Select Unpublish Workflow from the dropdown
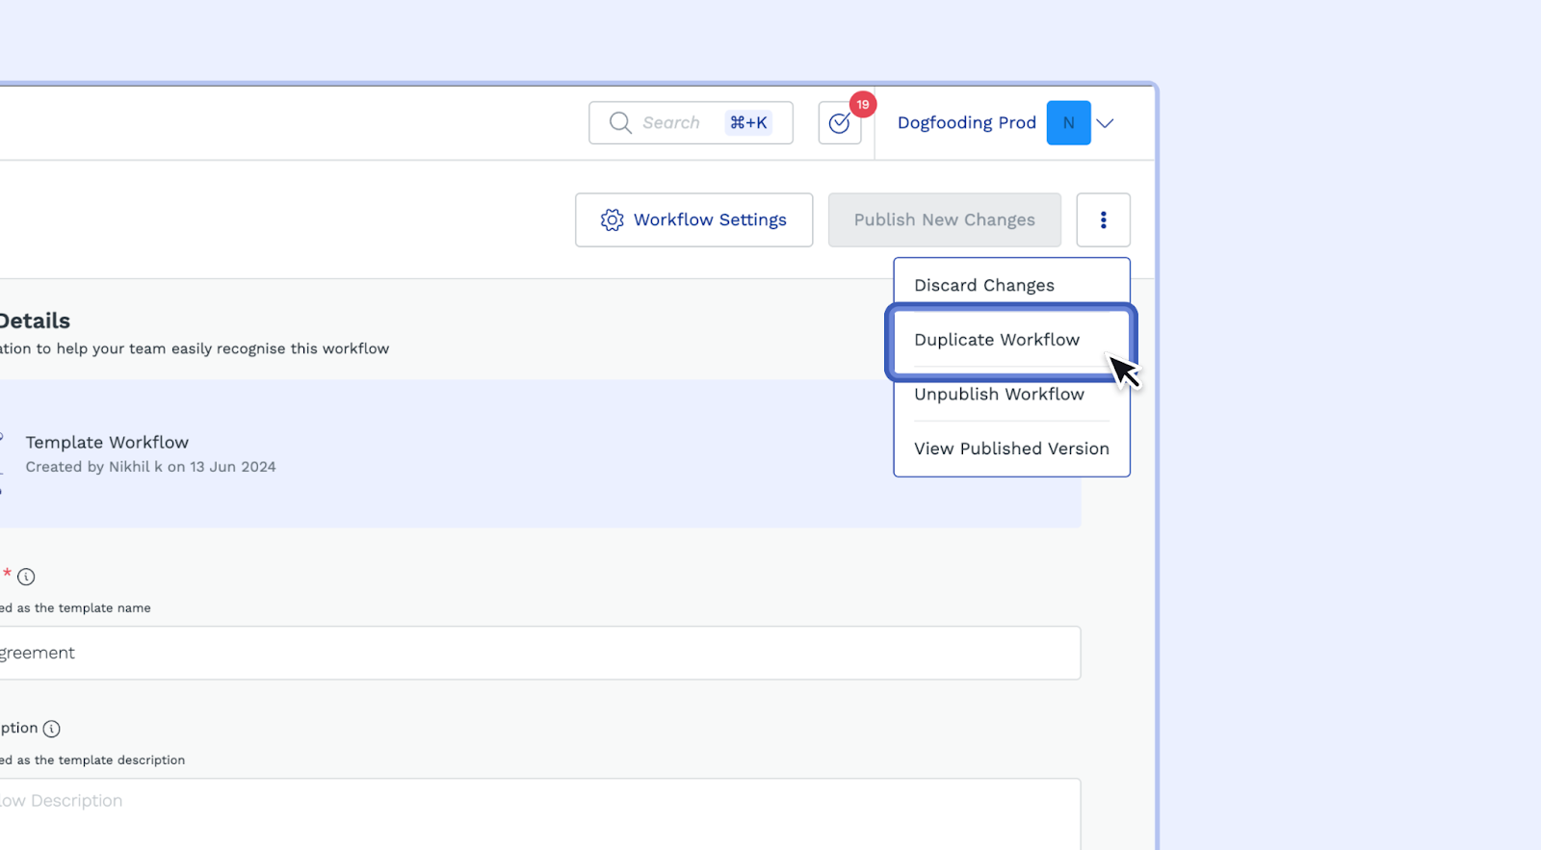The width and height of the screenshot is (1541, 850). coord(999,395)
